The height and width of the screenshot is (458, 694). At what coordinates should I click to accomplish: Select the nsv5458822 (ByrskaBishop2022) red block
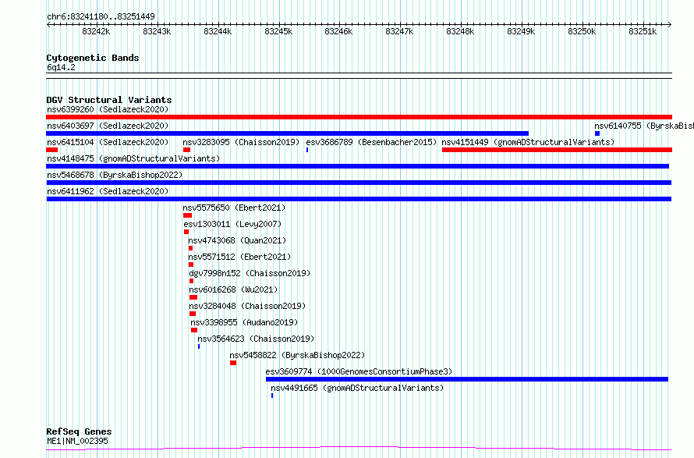tap(233, 363)
